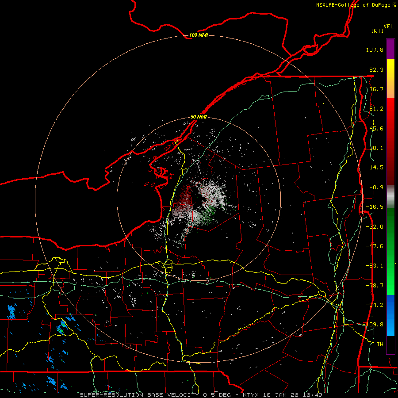Screen dimensions: 398x398
Task: Click the 50 NMI range ring label
Action: (199, 117)
